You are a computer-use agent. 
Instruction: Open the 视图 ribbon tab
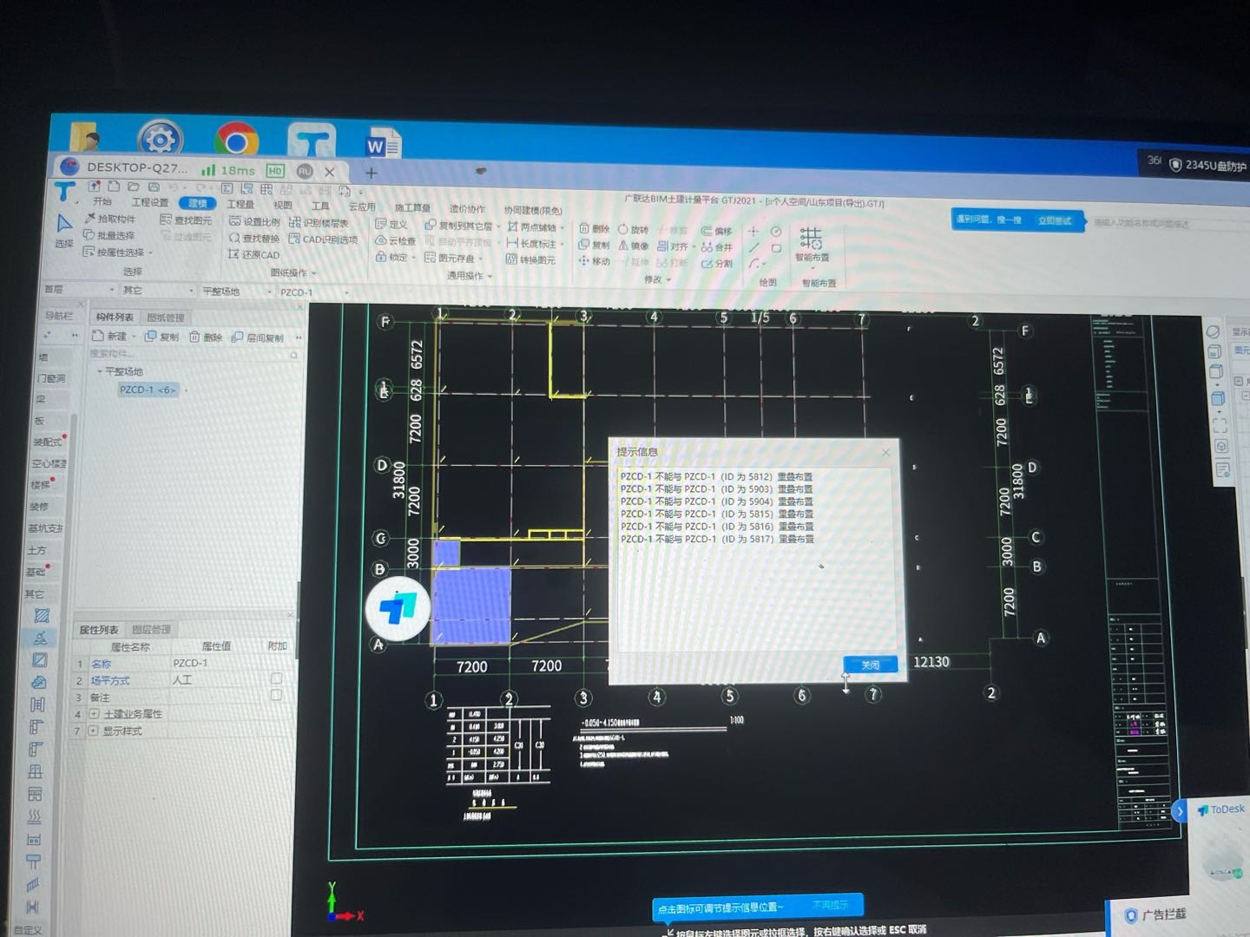[x=282, y=205]
